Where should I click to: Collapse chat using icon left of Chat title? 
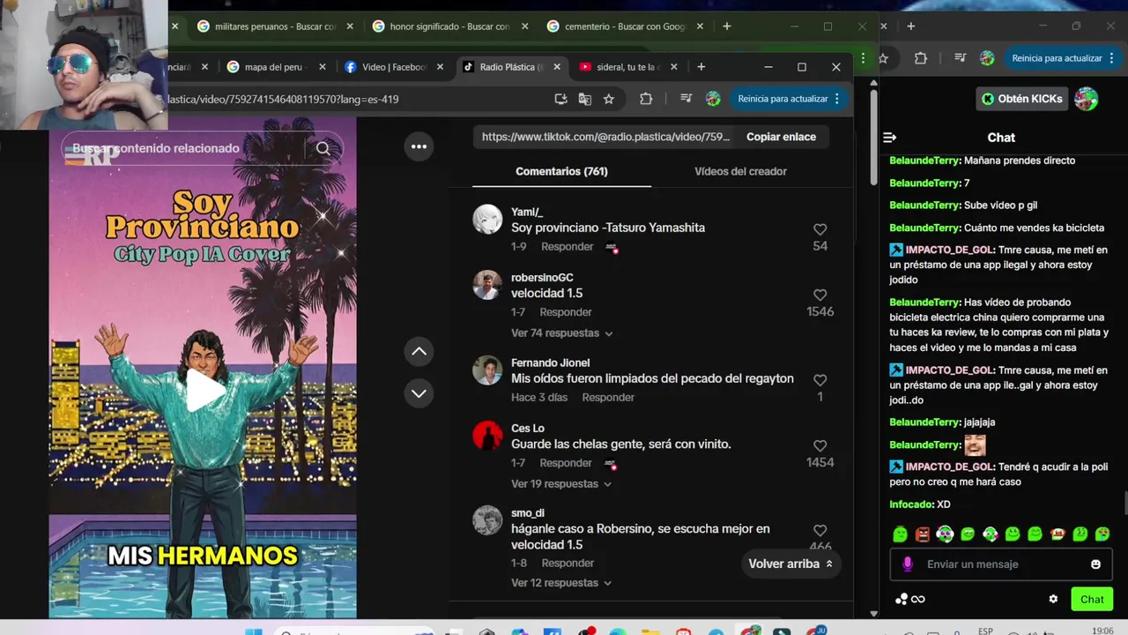click(890, 138)
